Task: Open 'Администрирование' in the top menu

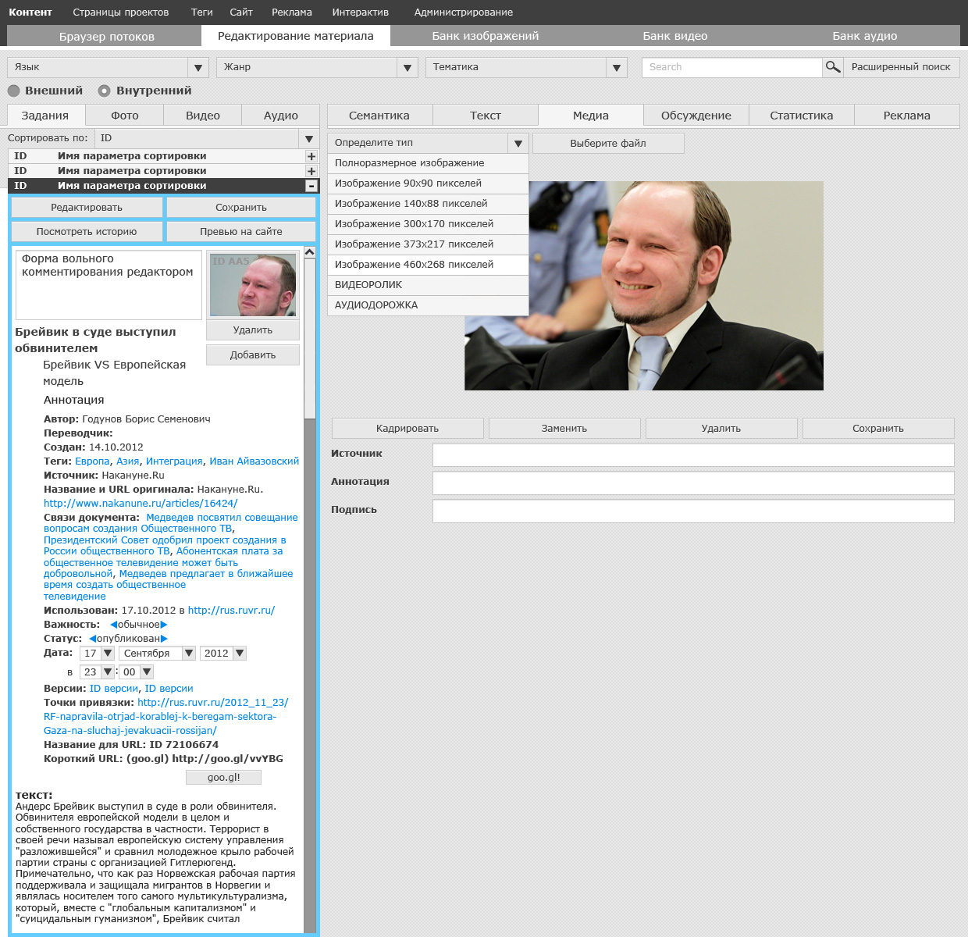Action: click(464, 12)
